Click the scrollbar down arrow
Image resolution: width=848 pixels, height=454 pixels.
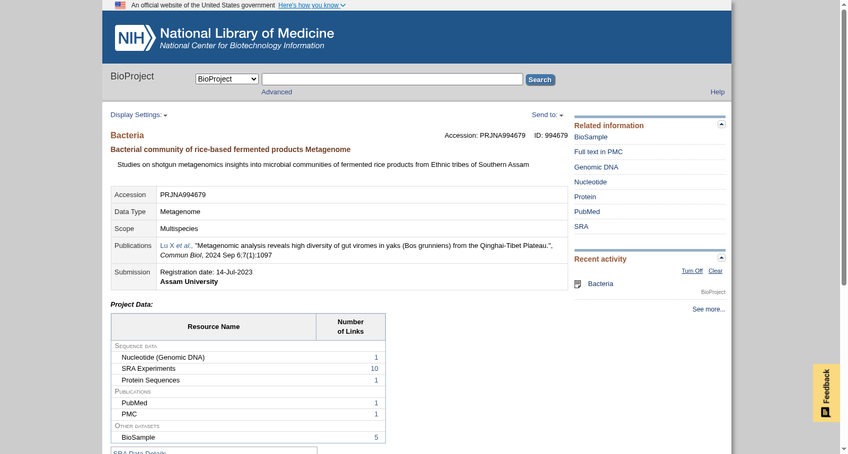(844, 449)
